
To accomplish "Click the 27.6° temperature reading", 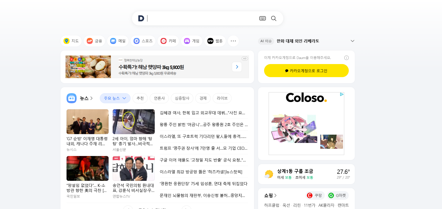I will [x=343, y=172].
